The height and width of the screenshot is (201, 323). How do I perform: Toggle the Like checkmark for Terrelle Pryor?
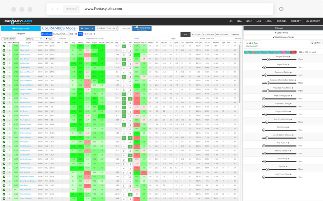(x=4, y=68)
